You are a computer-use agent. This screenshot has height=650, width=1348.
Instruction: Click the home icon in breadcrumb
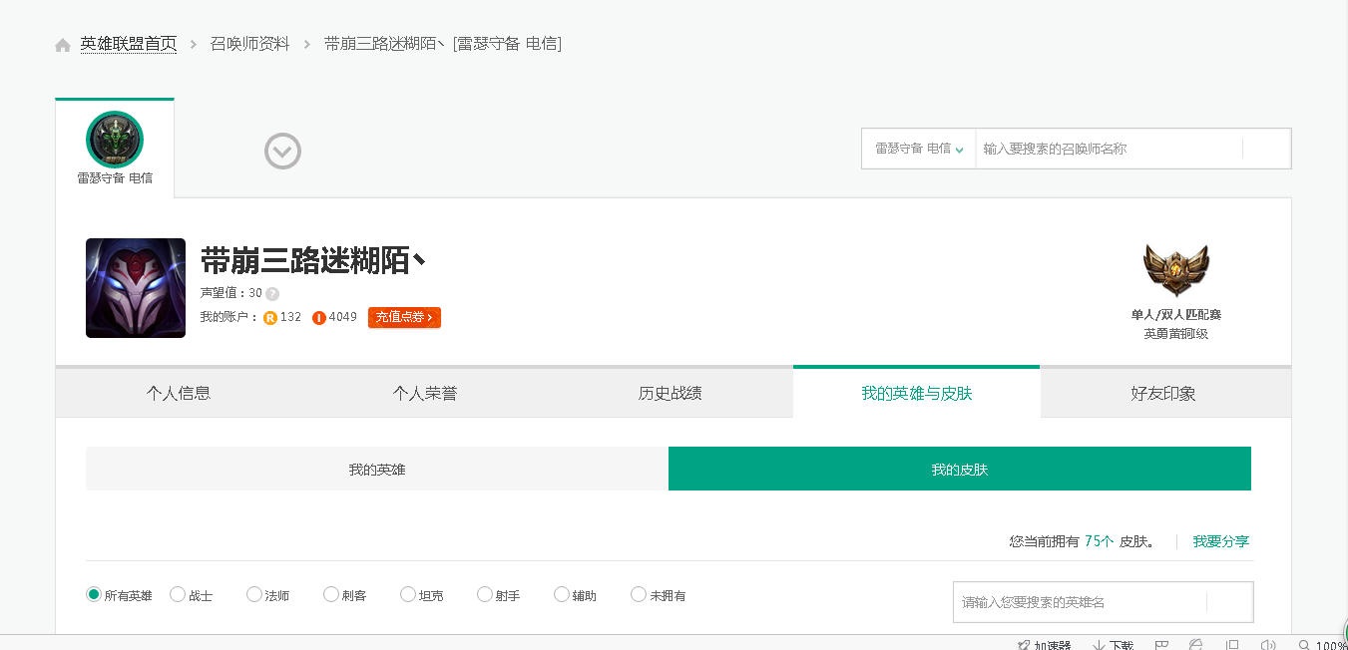coord(63,45)
